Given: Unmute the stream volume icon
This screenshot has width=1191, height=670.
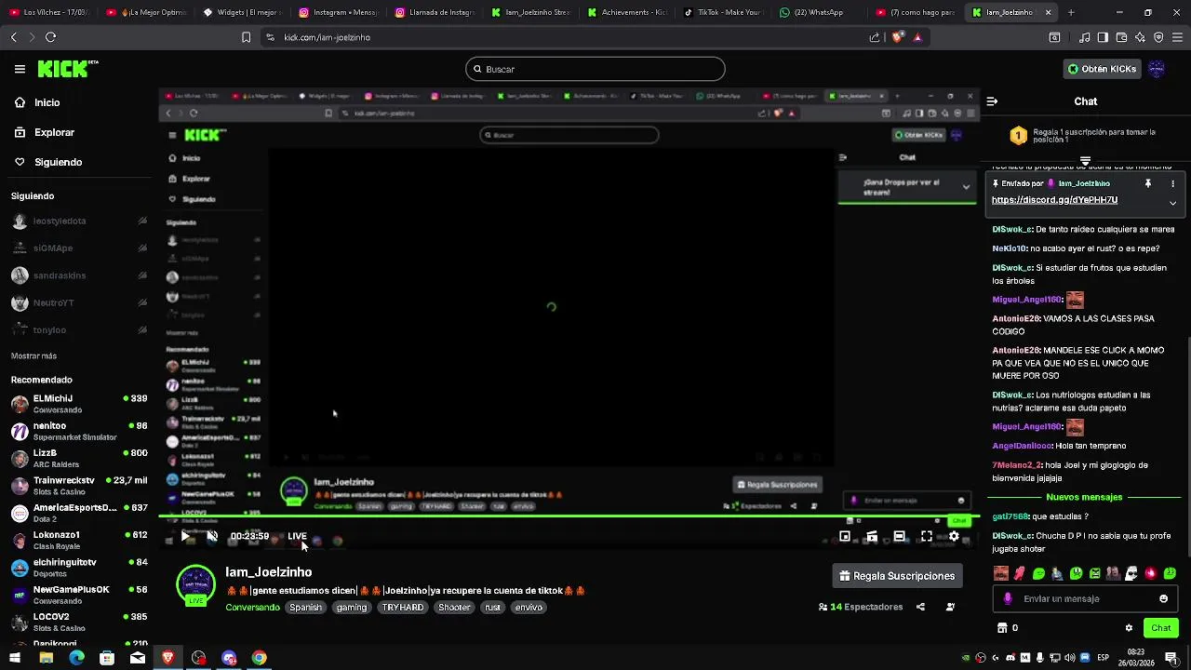Looking at the screenshot, I should pos(212,536).
